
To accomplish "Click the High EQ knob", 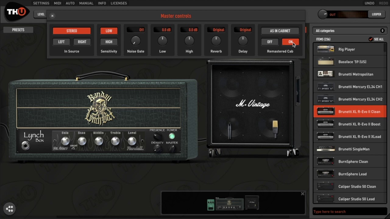I will [x=189, y=40].
